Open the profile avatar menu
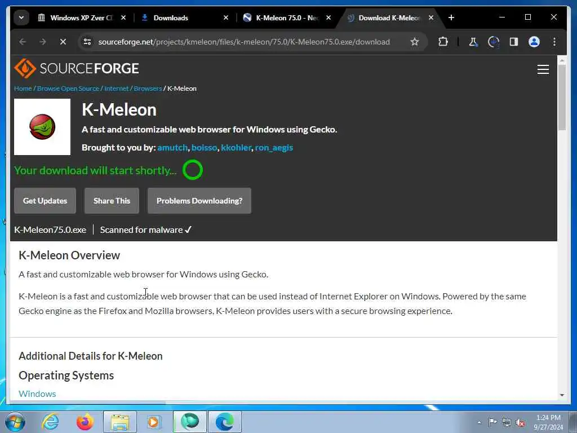The width and height of the screenshot is (577, 433). (x=534, y=42)
